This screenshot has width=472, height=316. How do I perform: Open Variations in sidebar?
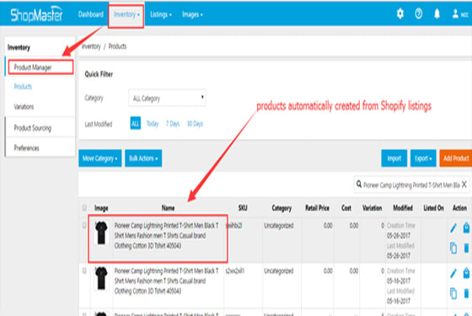pos(24,107)
